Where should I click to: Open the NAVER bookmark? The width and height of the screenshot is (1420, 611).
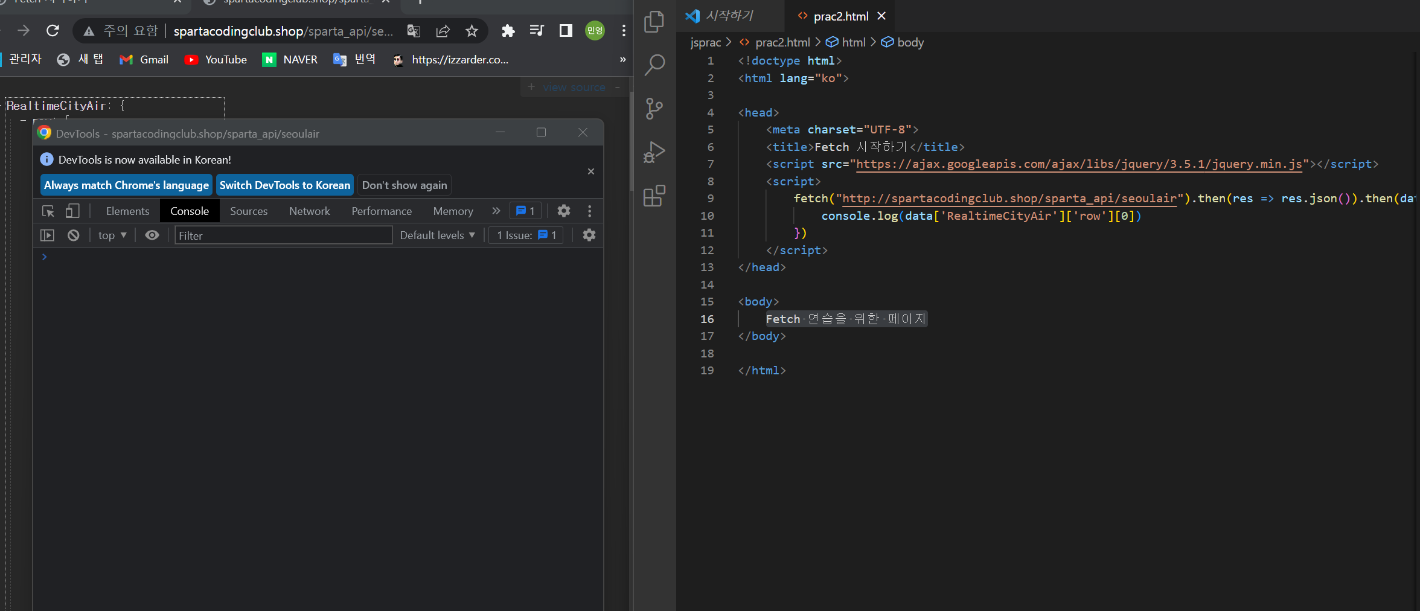(290, 60)
